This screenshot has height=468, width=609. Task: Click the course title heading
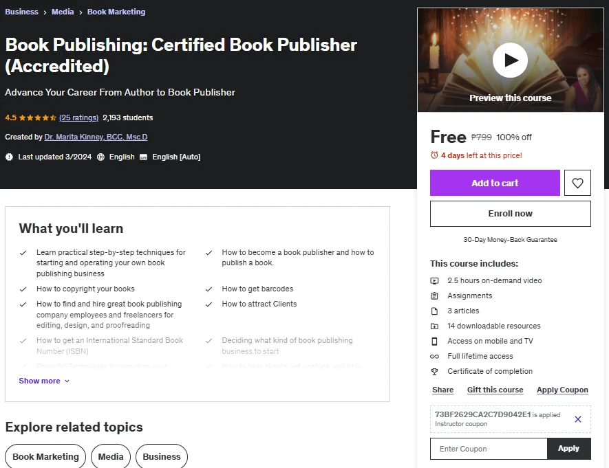(181, 55)
